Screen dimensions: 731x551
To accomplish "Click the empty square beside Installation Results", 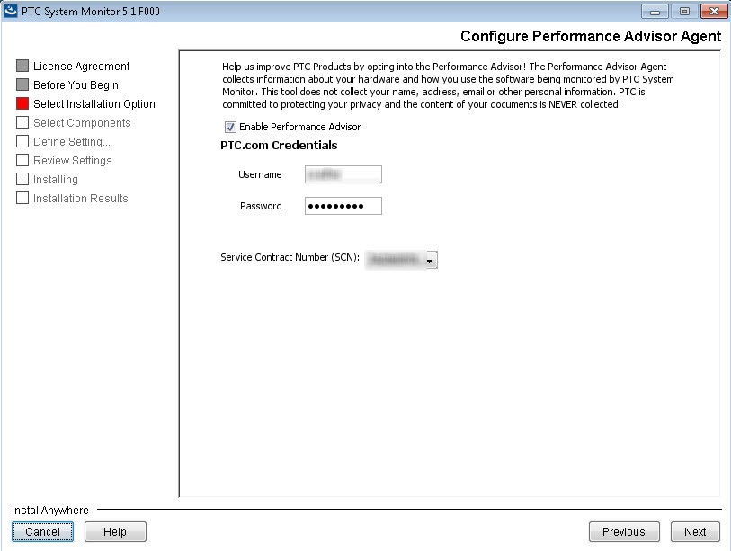I will click(22, 198).
